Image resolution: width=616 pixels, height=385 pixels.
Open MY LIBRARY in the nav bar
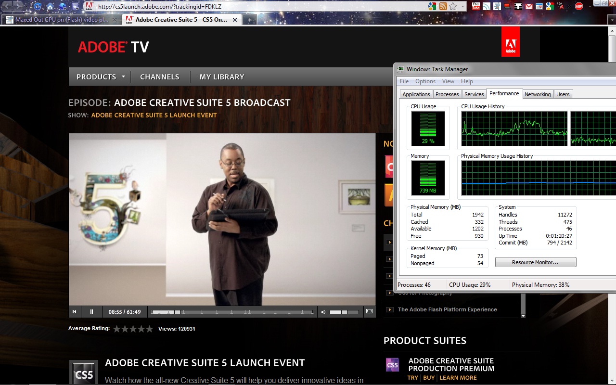[222, 77]
